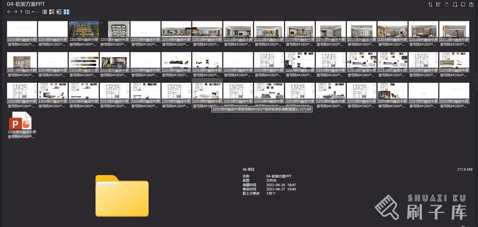Open the folder shortcut icon in toolbar
This screenshot has height=227, width=478.
[27, 12]
